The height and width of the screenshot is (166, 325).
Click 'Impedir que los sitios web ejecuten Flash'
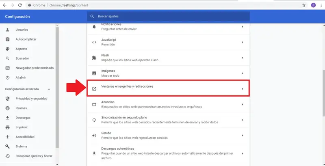coord(130,60)
